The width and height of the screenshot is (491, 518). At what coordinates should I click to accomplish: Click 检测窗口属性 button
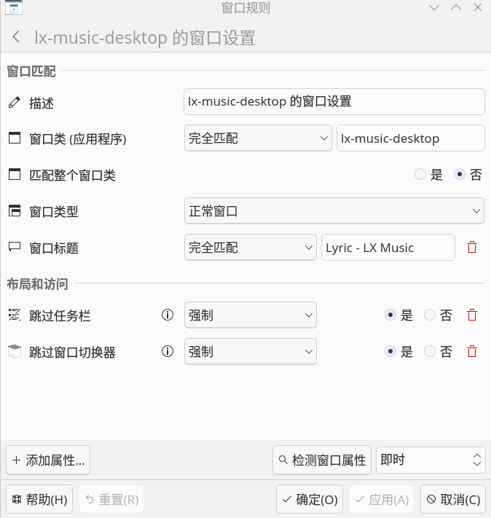[x=322, y=460]
